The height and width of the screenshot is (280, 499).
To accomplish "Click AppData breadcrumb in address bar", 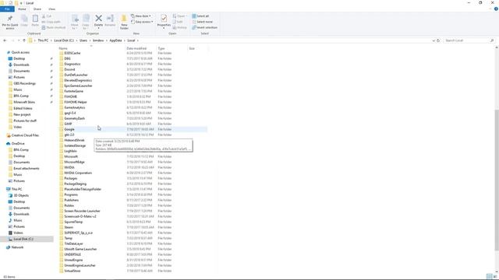I will point(115,40).
